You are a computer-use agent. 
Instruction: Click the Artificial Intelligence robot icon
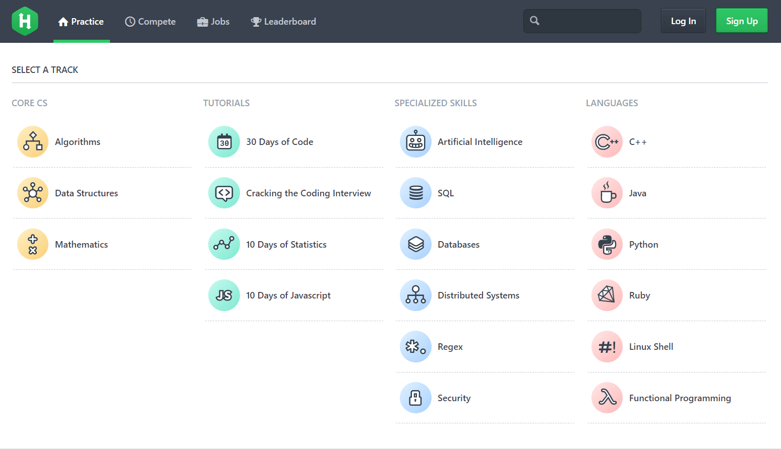click(416, 142)
